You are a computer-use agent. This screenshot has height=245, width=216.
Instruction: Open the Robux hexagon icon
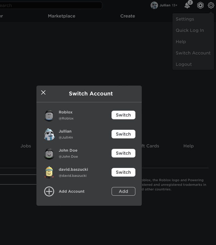coord(200,5)
